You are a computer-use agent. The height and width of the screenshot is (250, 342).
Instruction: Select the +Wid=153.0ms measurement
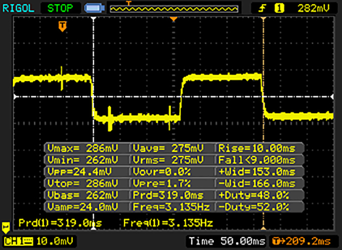pyautogui.click(x=256, y=172)
